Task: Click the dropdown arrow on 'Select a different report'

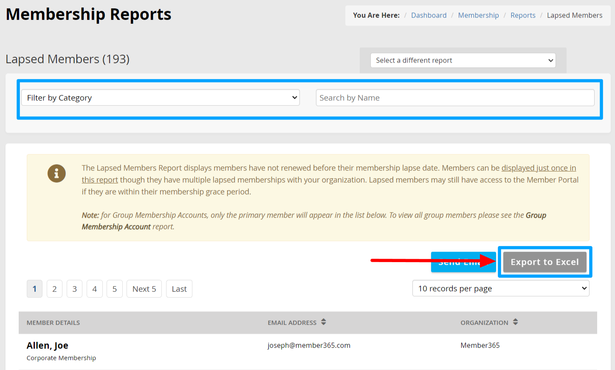Action: coord(550,60)
